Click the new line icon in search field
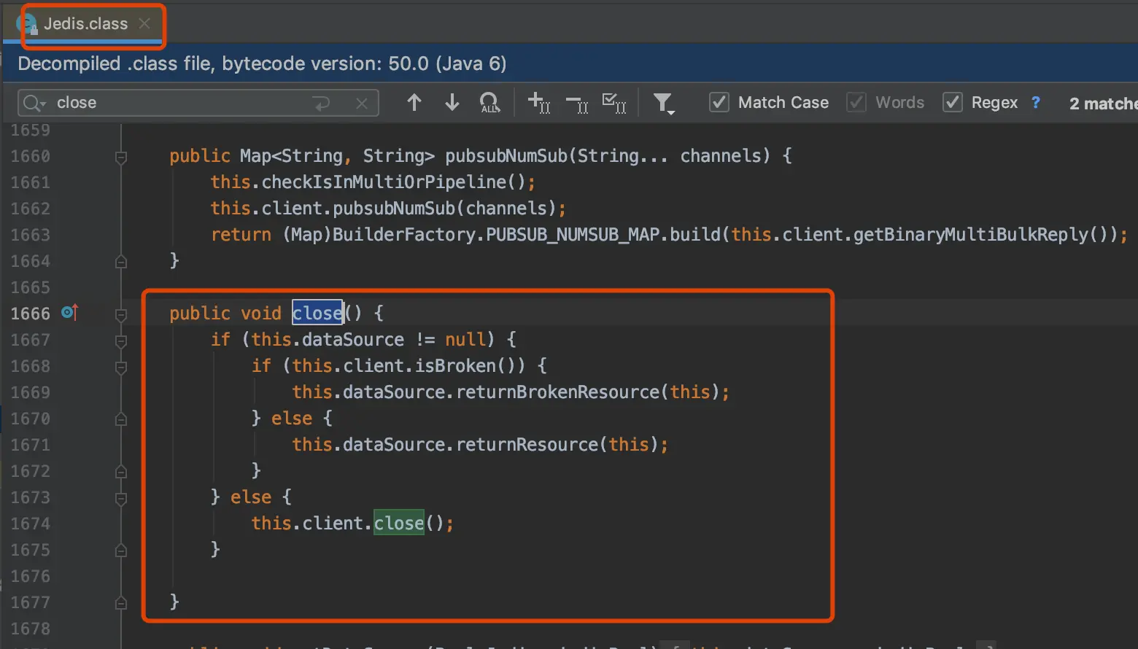Viewport: 1138px width, 649px height. click(x=322, y=104)
